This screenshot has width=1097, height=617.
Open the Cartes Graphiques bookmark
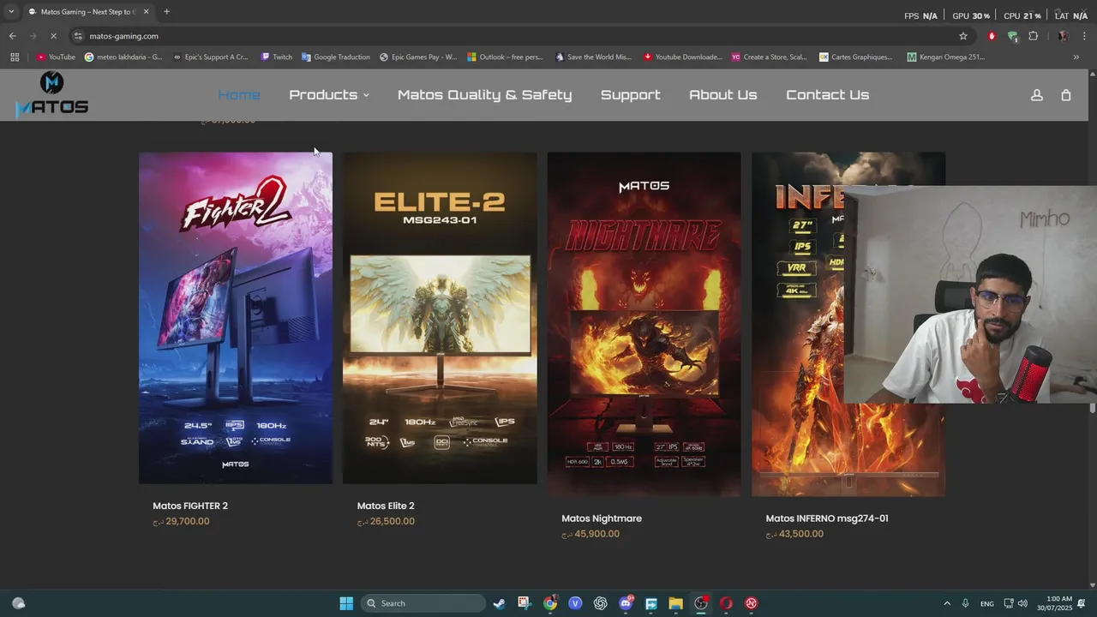point(855,57)
